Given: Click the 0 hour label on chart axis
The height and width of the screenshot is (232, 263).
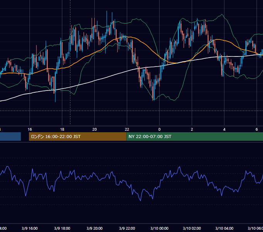Looking at the screenshot, I should pyautogui.click(x=159, y=130).
